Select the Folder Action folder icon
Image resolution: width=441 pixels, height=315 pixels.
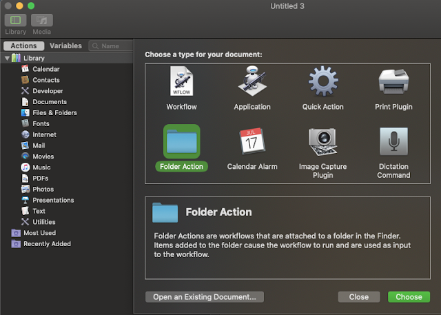(x=182, y=141)
